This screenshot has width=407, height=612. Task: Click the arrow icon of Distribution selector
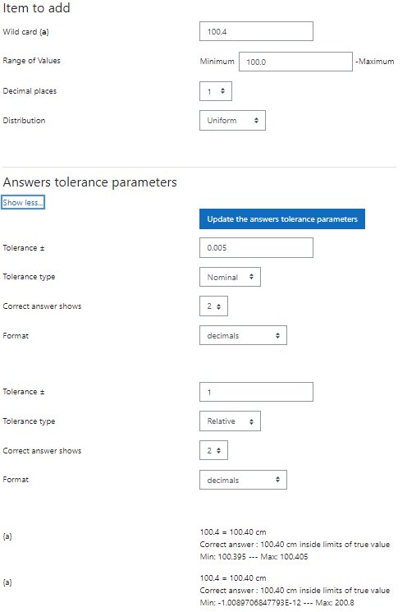pos(256,120)
